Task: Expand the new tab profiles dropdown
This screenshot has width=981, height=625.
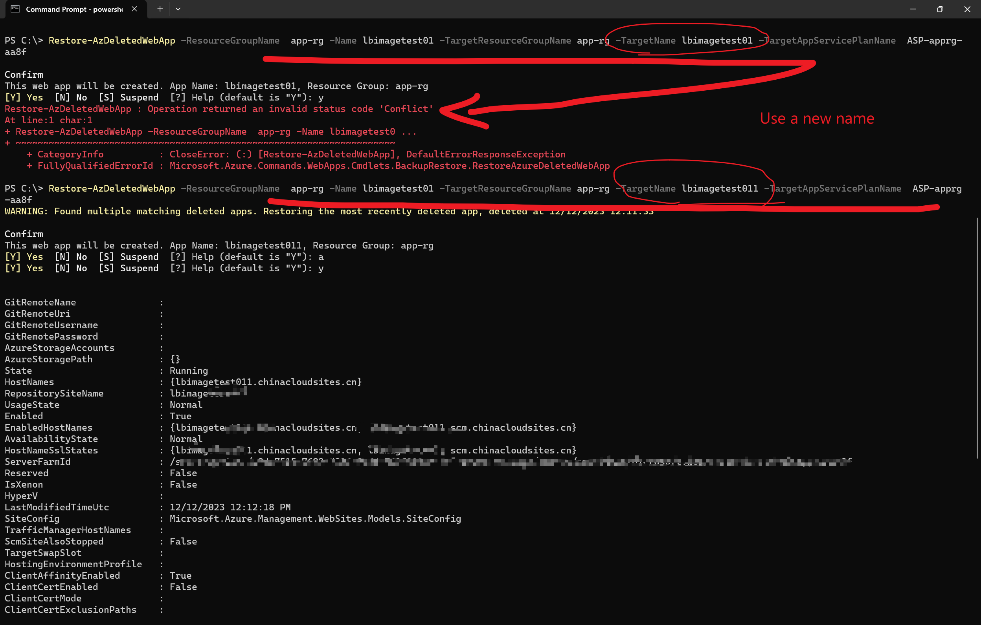Action: [178, 9]
